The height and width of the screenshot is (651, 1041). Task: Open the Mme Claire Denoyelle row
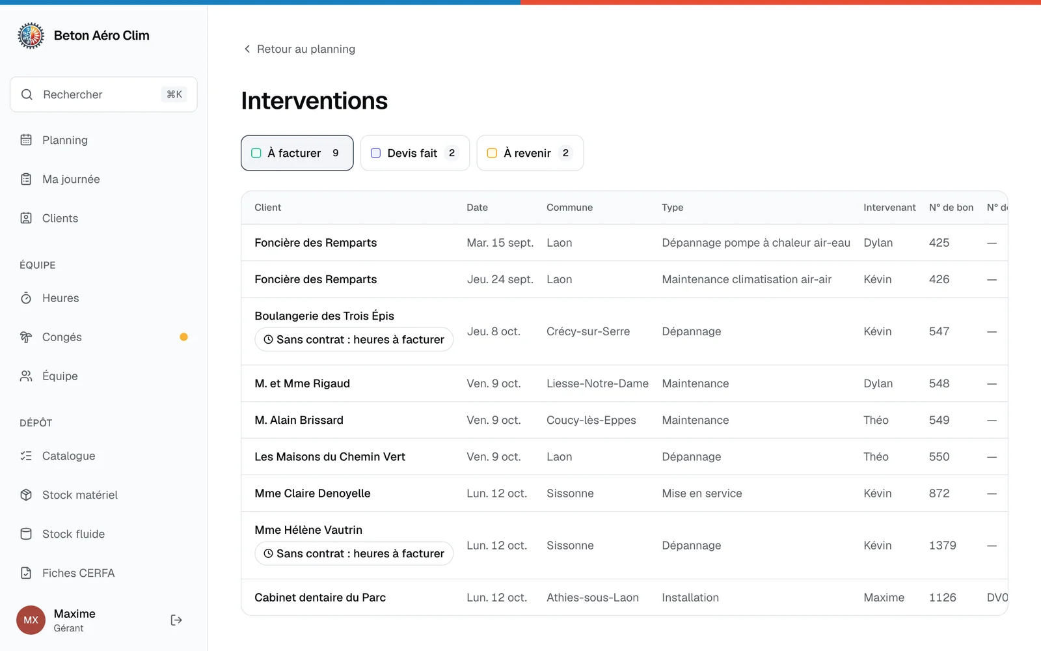[x=625, y=493]
